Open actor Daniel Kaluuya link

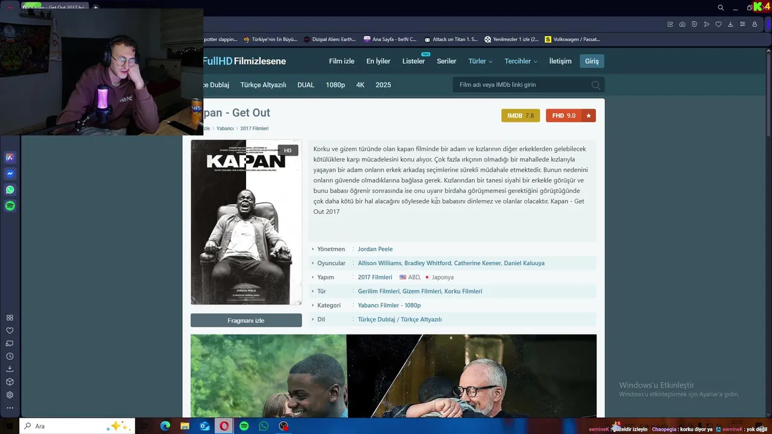point(524,263)
